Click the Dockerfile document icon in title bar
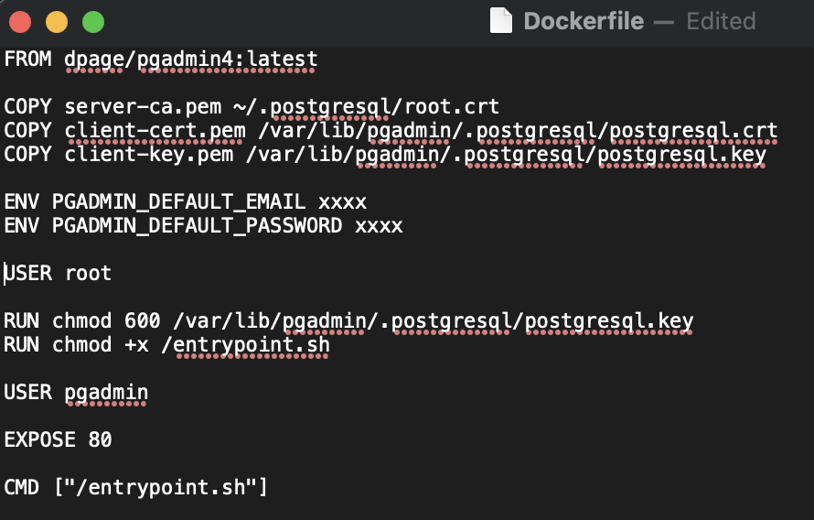Viewport: 814px width, 520px height. click(x=500, y=21)
